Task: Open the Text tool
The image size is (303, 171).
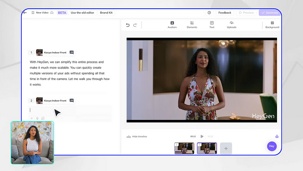Action: pyautogui.click(x=212, y=25)
